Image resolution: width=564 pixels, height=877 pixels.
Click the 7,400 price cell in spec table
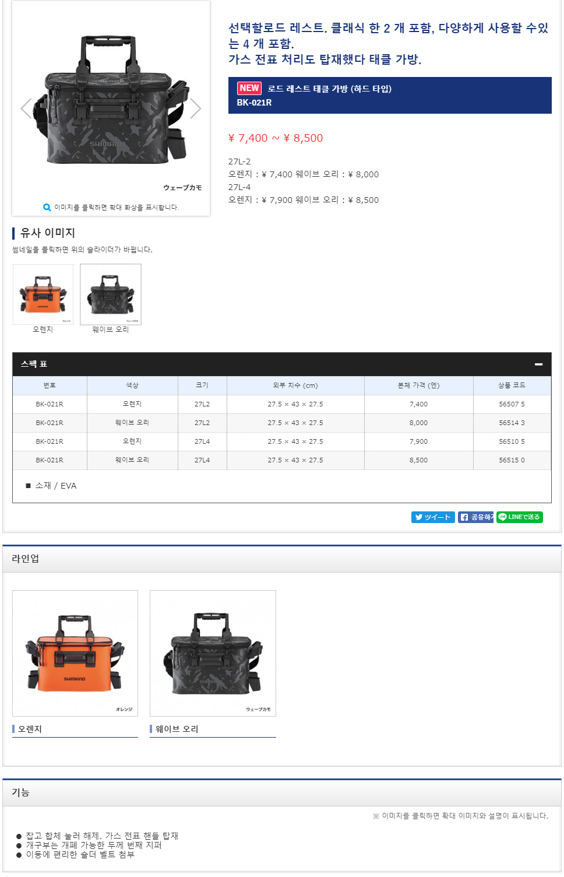[418, 404]
